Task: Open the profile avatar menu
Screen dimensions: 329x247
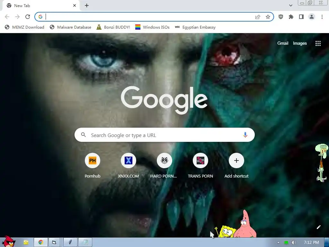Action: 312,17
